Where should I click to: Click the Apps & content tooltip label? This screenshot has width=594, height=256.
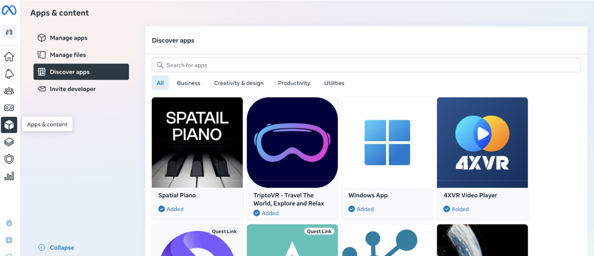point(47,124)
